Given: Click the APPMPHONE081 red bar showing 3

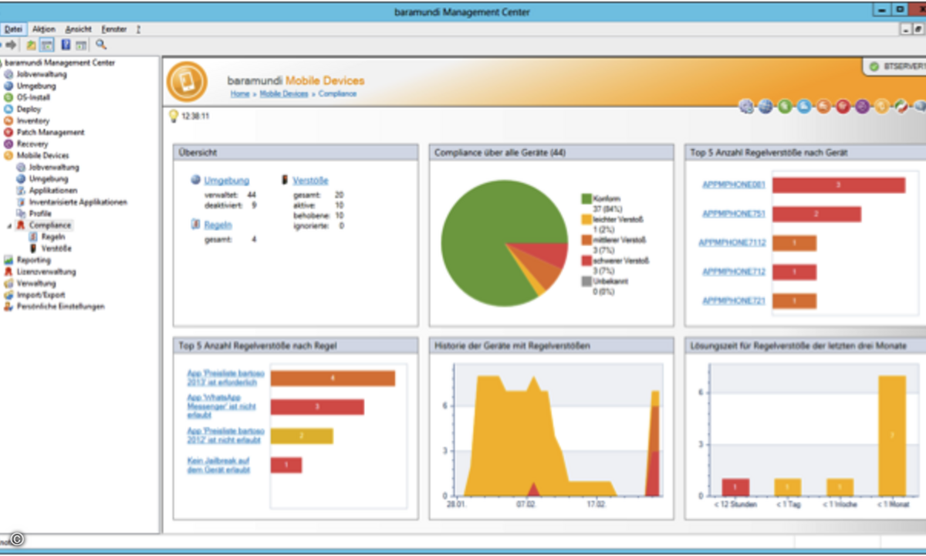Looking at the screenshot, I should (838, 185).
